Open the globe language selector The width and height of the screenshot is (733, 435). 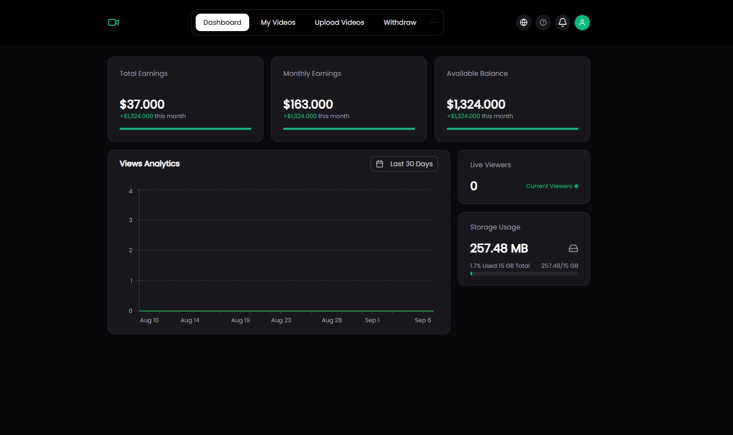[x=524, y=22]
